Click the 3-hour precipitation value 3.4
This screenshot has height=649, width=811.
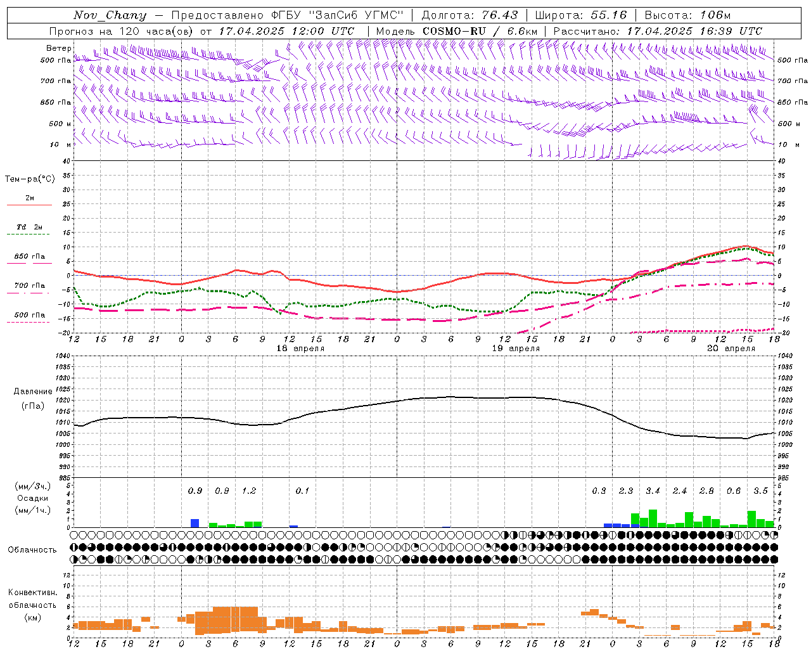click(x=653, y=491)
